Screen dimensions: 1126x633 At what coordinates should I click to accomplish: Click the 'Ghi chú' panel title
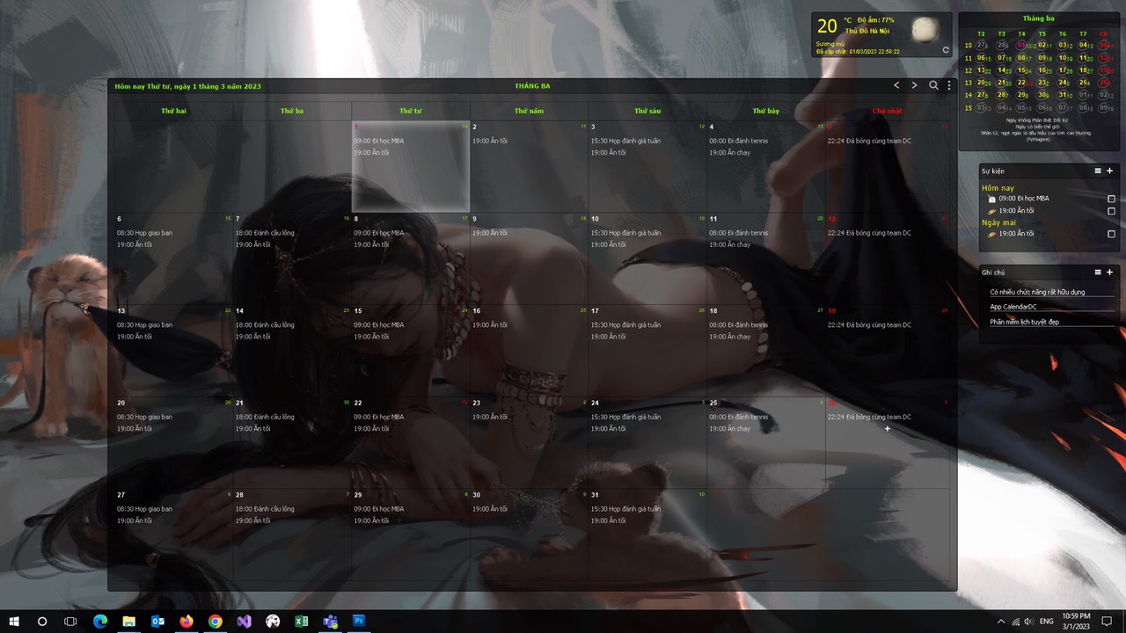click(x=992, y=273)
